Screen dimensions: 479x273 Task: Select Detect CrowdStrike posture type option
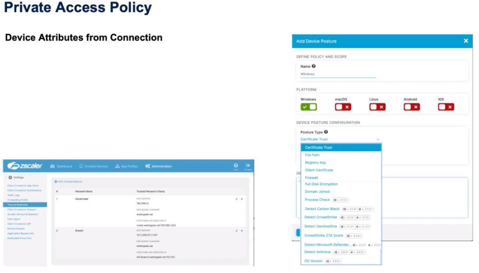(x=321, y=217)
